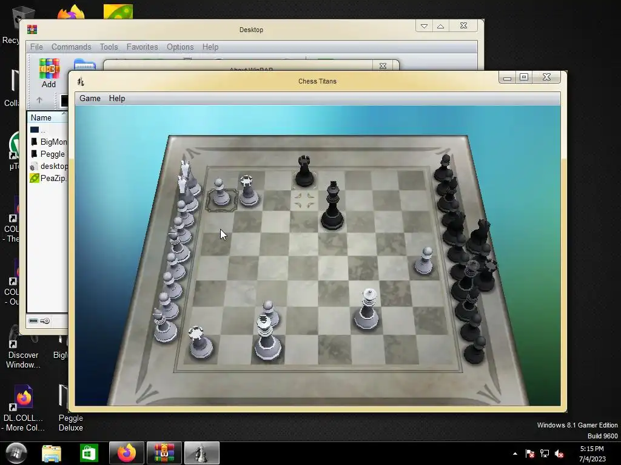Click the WinRAR title bar icon
Image resolution: width=621 pixels, height=465 pixels.
click(32, 29)
